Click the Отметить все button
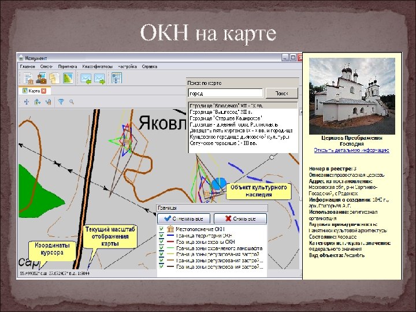The width and height of the screenshot is (416, 312). pos(184,218)
